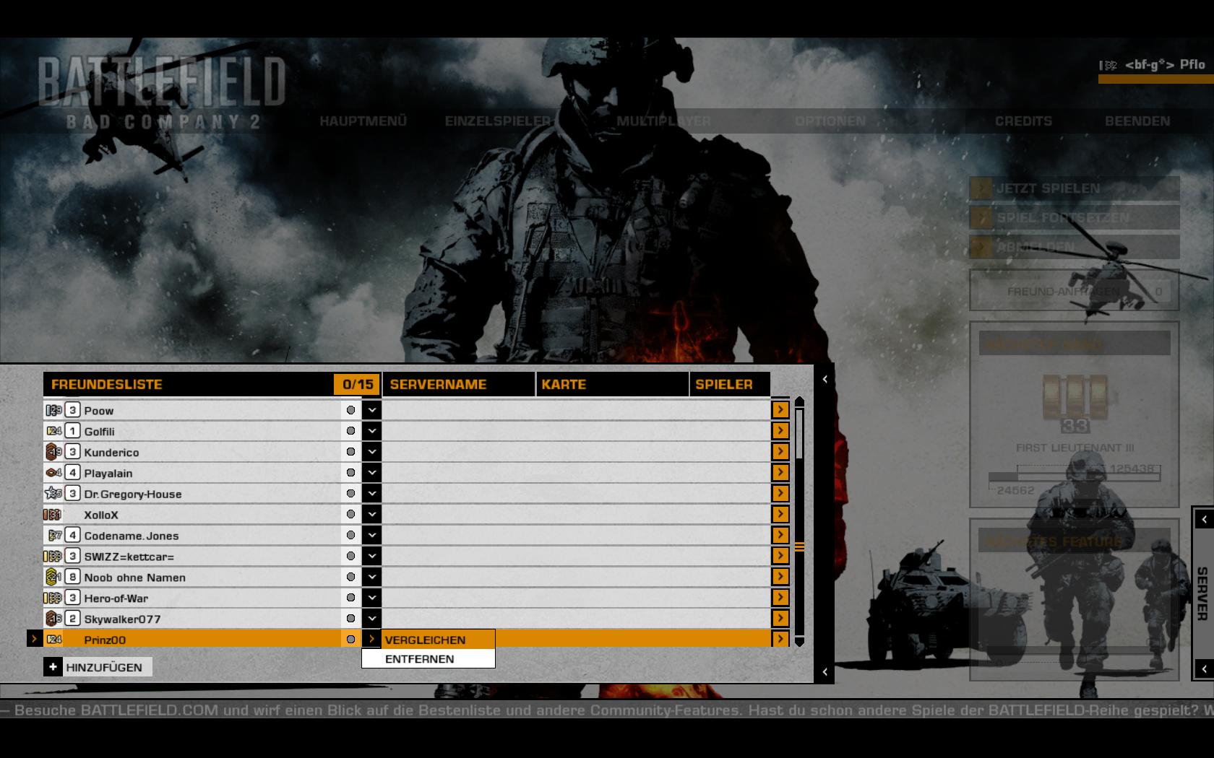Image resolution: width=1214 pixels, height=758 pixels.
Task: Join Poow's server via orange arrow
Action: tap(780, 410)
